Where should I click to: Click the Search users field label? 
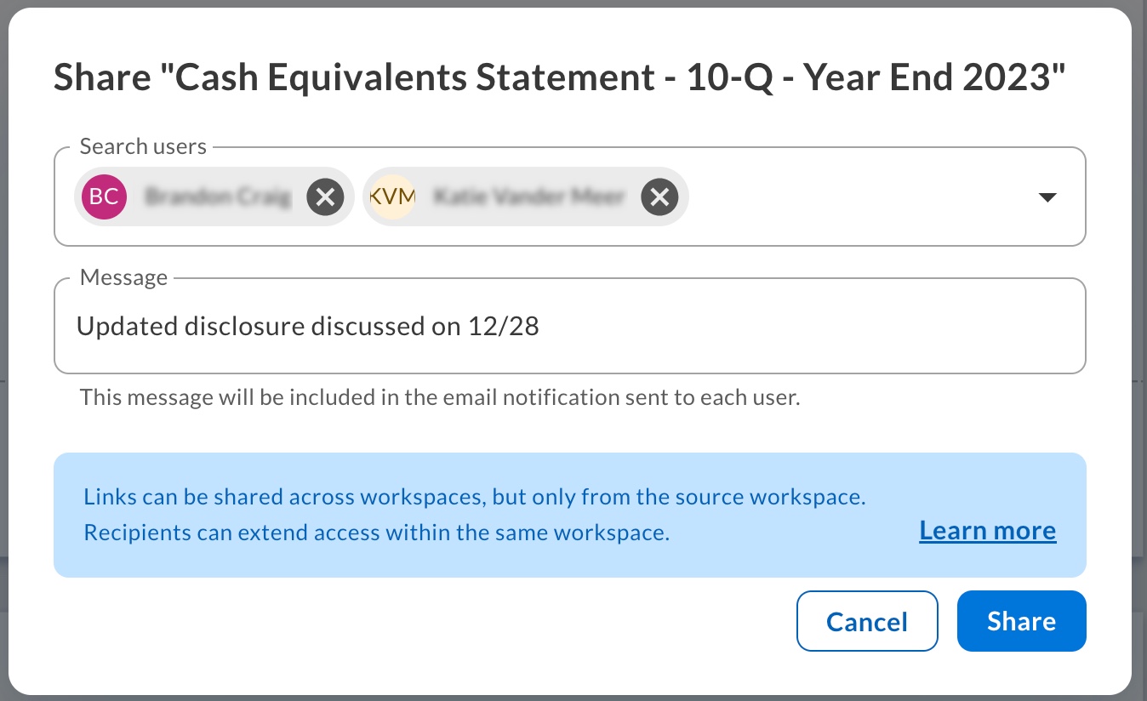[143, 145]
